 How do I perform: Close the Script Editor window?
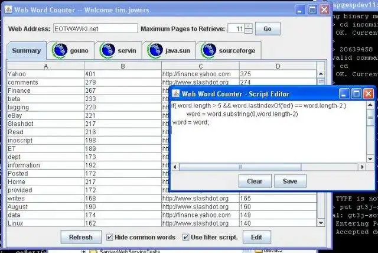click(x=369, y=93)
